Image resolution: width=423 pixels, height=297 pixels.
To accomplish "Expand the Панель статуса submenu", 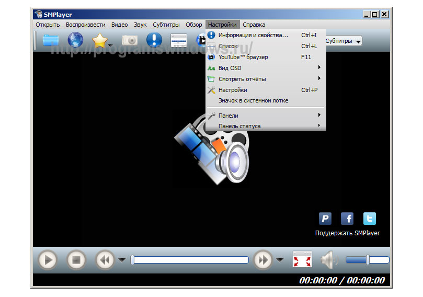I will click(x=266, y=126).
